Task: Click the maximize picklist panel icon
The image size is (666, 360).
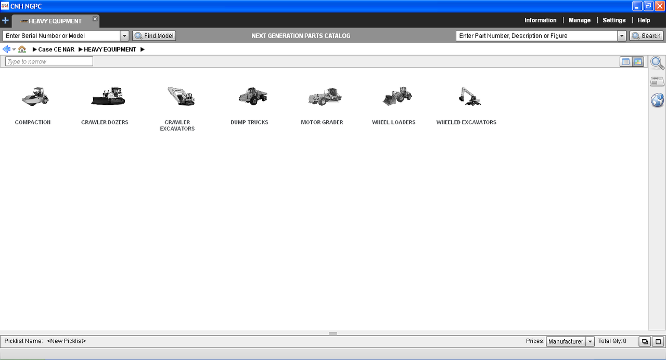Action: 658,342
